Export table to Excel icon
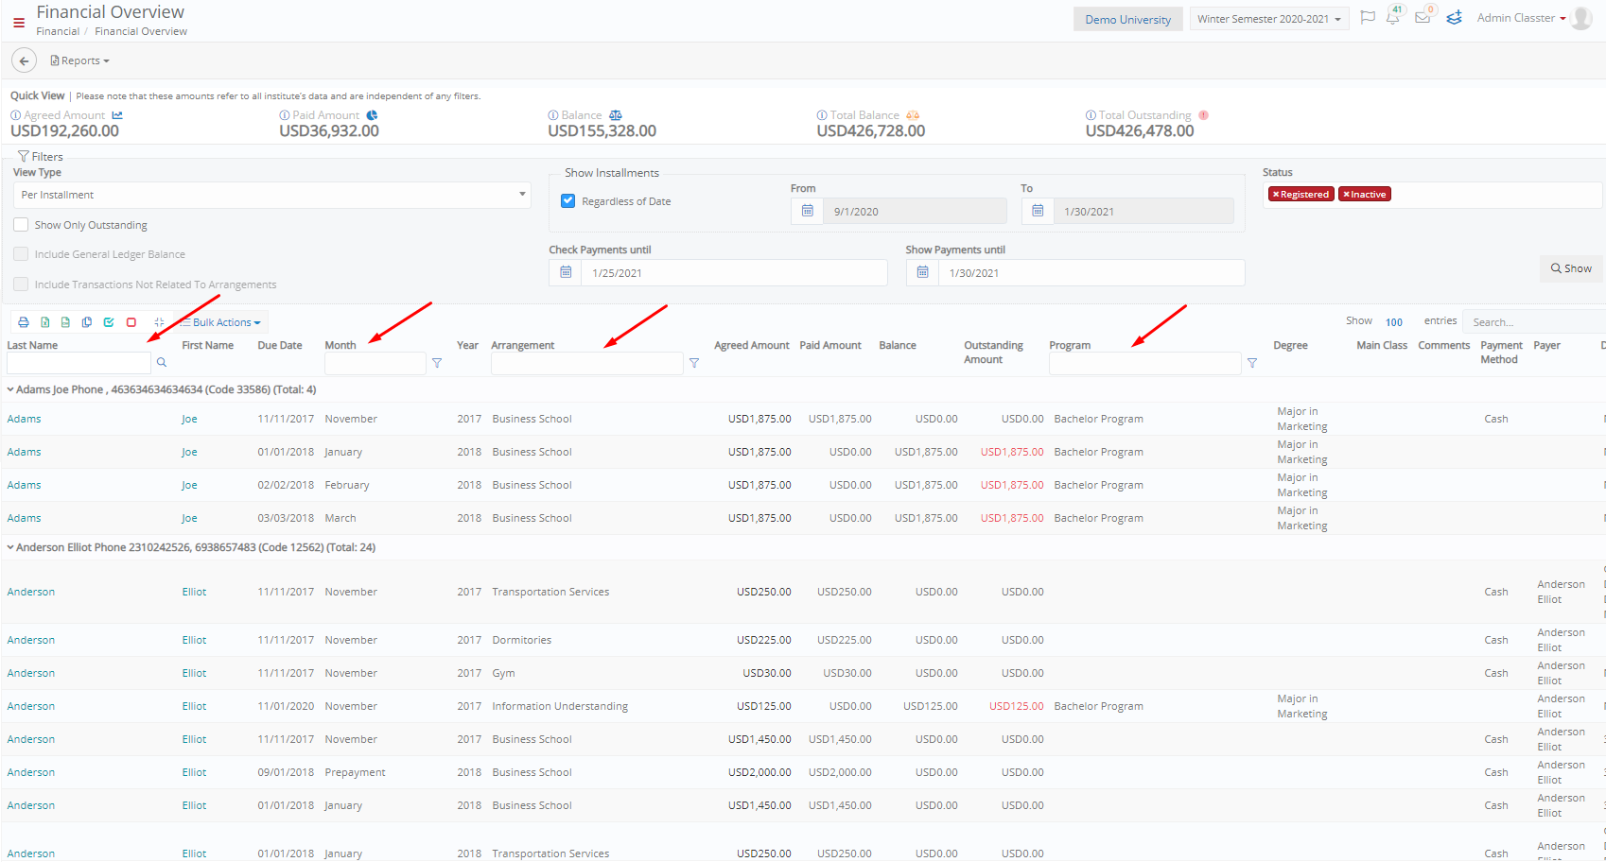1606x862 pixels. pyautogui.click(x=44, y=322)
